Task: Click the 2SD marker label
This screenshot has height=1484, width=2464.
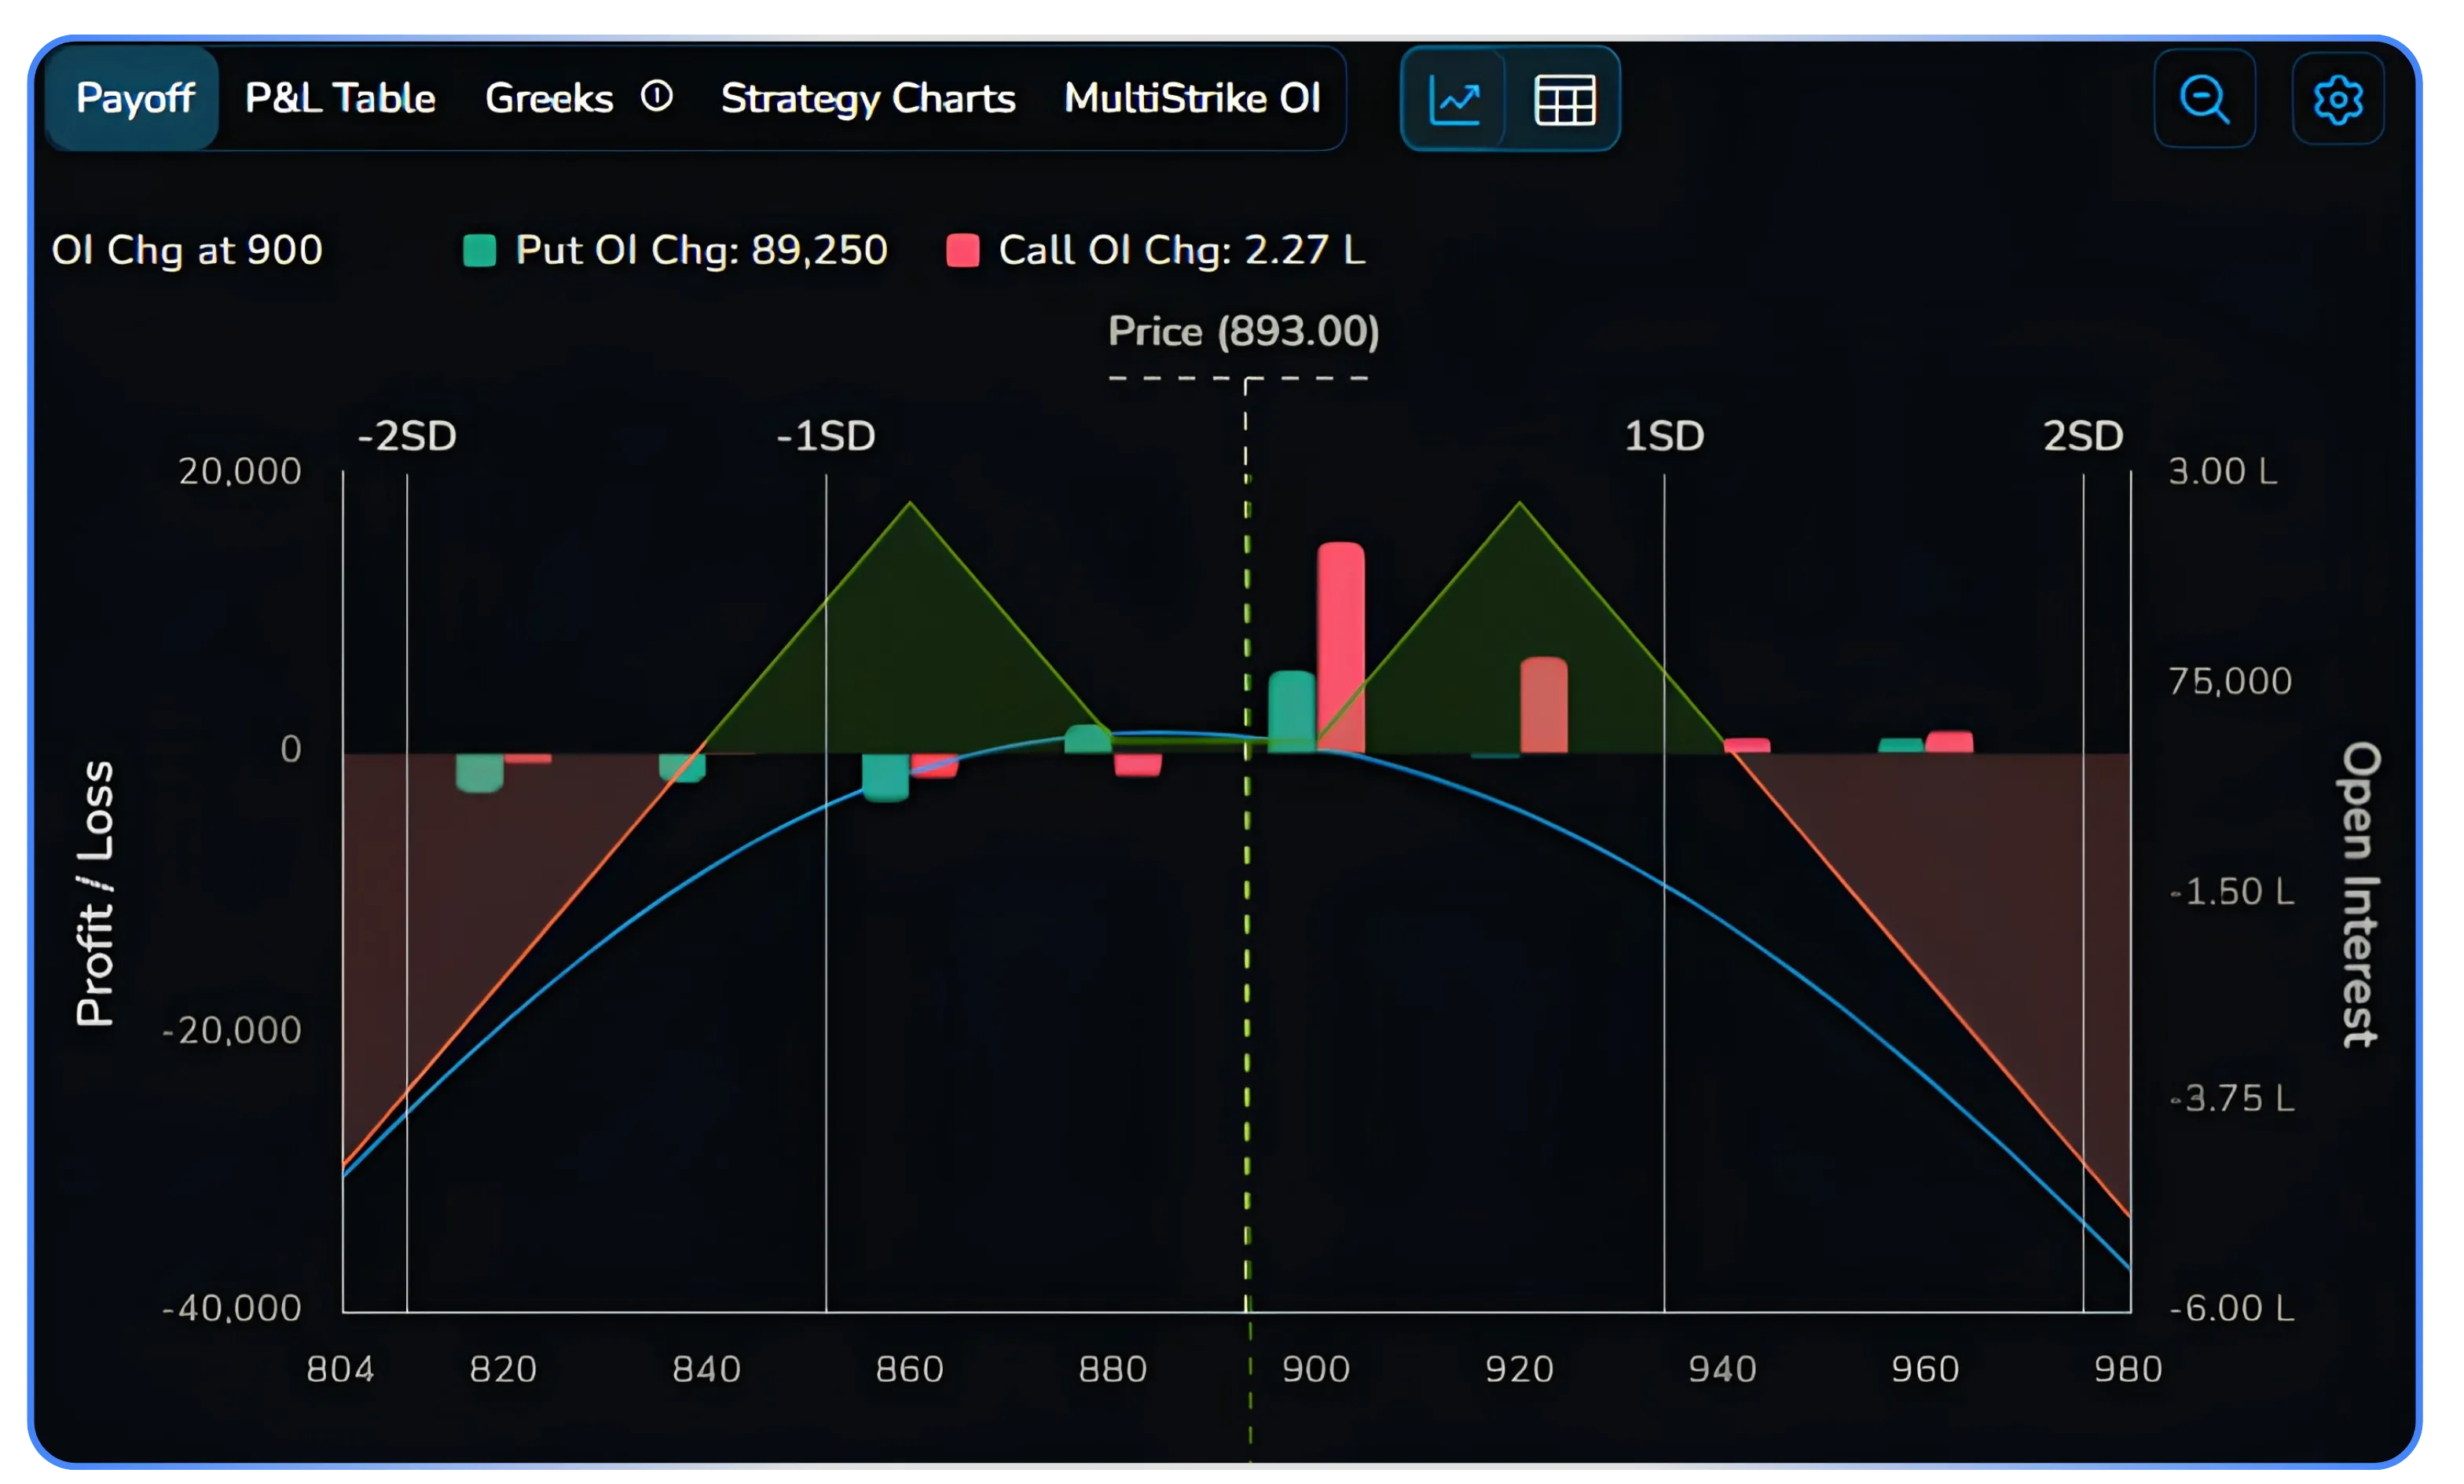Action: [x=2083, y=436]
